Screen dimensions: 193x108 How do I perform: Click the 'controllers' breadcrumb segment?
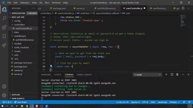click(46, 13)
